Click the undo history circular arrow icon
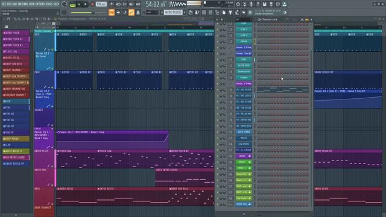This screenshot has height=217, width=386. (238, 4)
